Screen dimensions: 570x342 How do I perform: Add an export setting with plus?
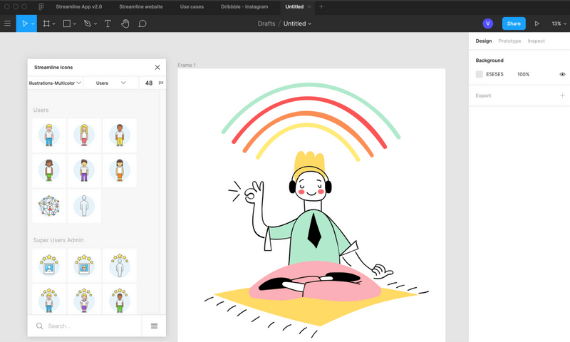562,95
